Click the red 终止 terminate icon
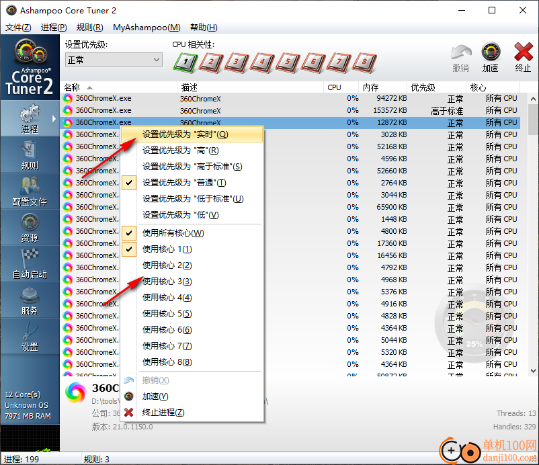The height and width of the screenshot is (465, 539). coord(523,57)
